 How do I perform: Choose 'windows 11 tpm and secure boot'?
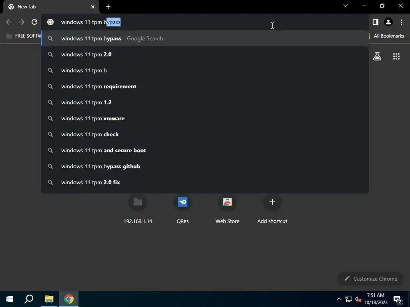pyautogui.click(x=205, y=150)
